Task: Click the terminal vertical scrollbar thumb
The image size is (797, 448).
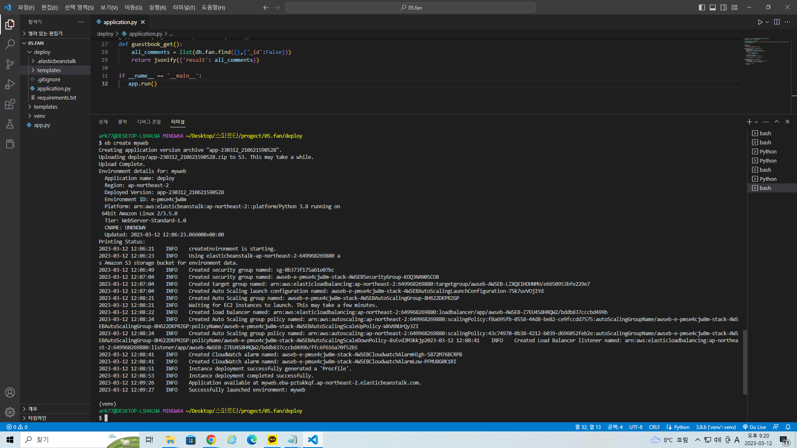Action: 745,362
